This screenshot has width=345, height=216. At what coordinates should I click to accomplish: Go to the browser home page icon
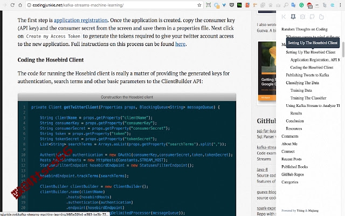click(20, 5)
